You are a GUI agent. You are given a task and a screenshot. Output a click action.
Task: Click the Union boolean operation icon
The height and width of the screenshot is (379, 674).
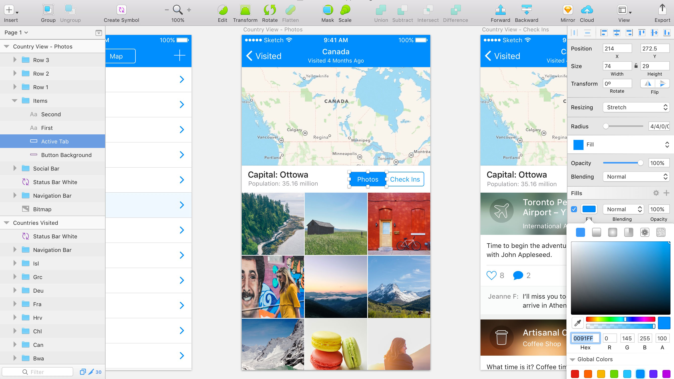point(380,10)
